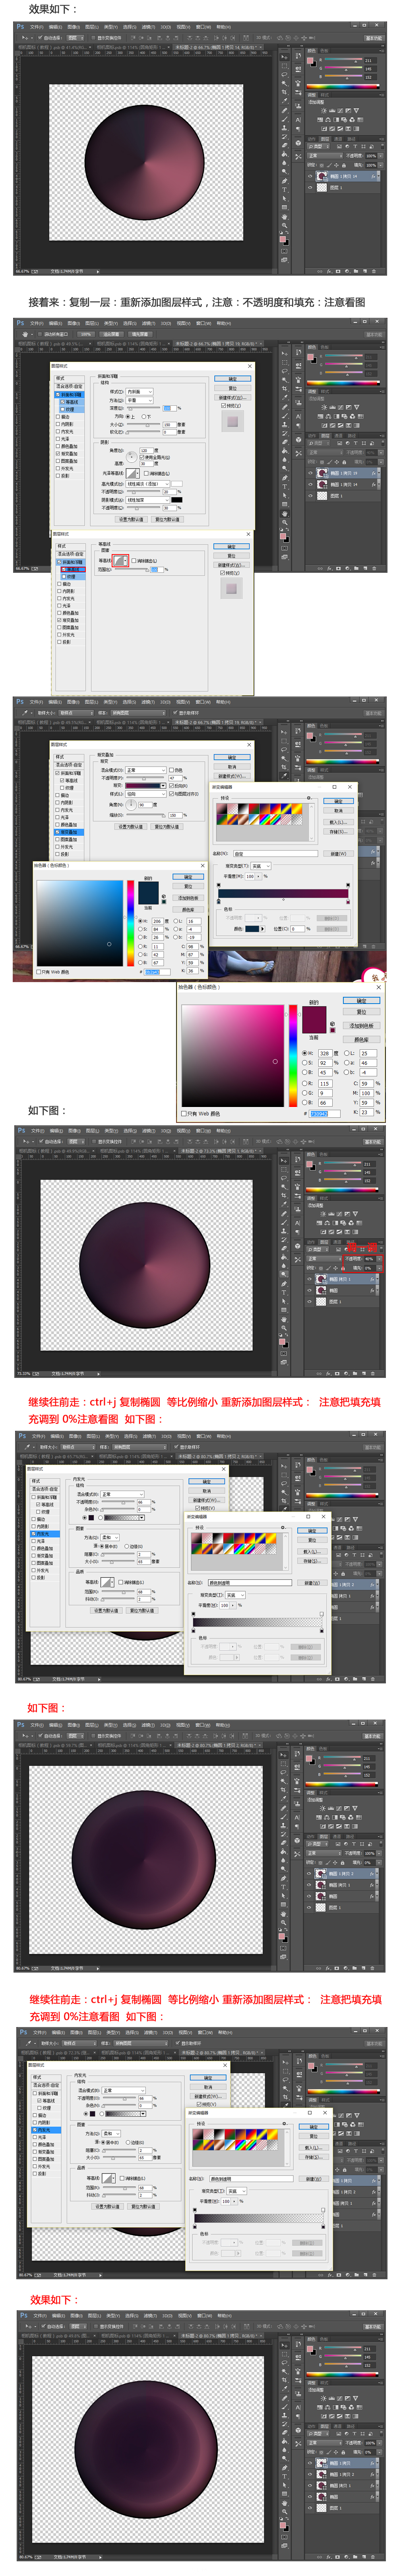The width and height of the screenshot is (399, 2576).
Task: Choose the 下 direction radio in Bevel dialog
Action: click(144, 416)
